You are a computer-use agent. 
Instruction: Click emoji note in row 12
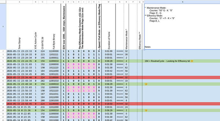click(x=146, y=84)
